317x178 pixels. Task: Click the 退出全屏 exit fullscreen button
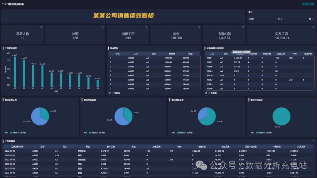308,4
